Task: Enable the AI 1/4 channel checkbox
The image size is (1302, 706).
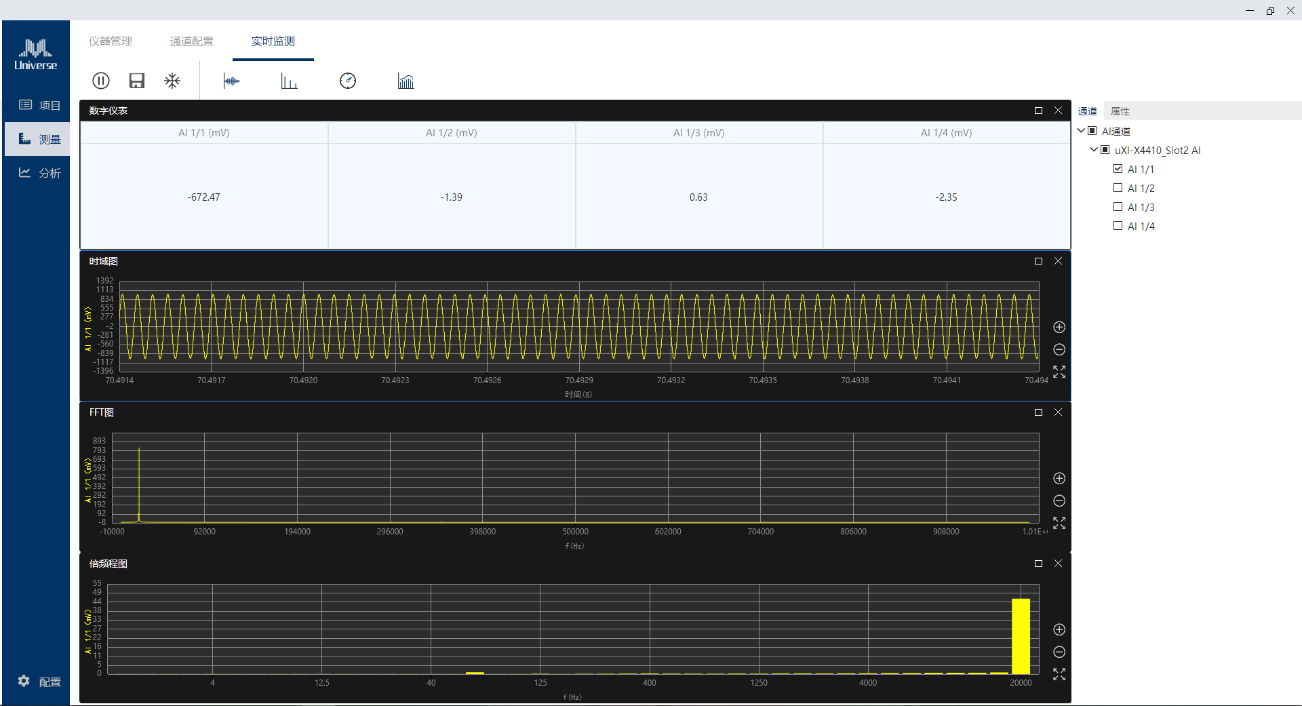Action: [1118, 226]
